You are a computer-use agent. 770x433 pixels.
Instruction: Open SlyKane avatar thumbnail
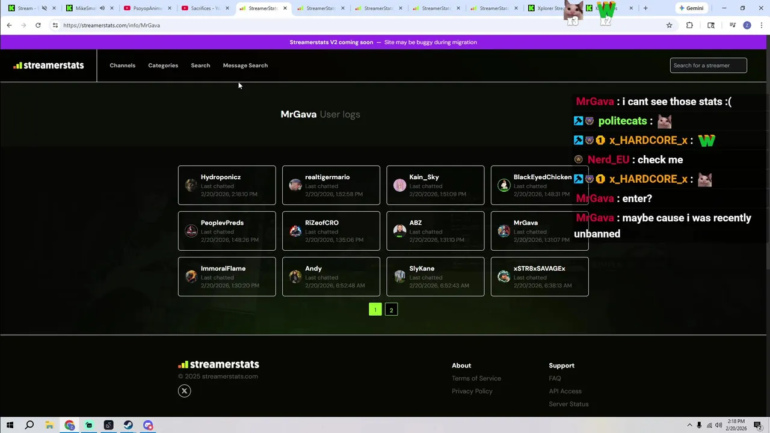(399, 277)
